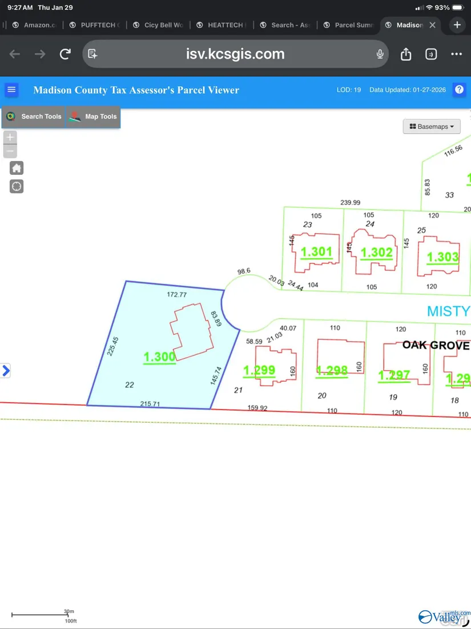Open the Search Tools panel
Image resolution: width=471 pixels, height=629 pixels.
pos(34,117)
